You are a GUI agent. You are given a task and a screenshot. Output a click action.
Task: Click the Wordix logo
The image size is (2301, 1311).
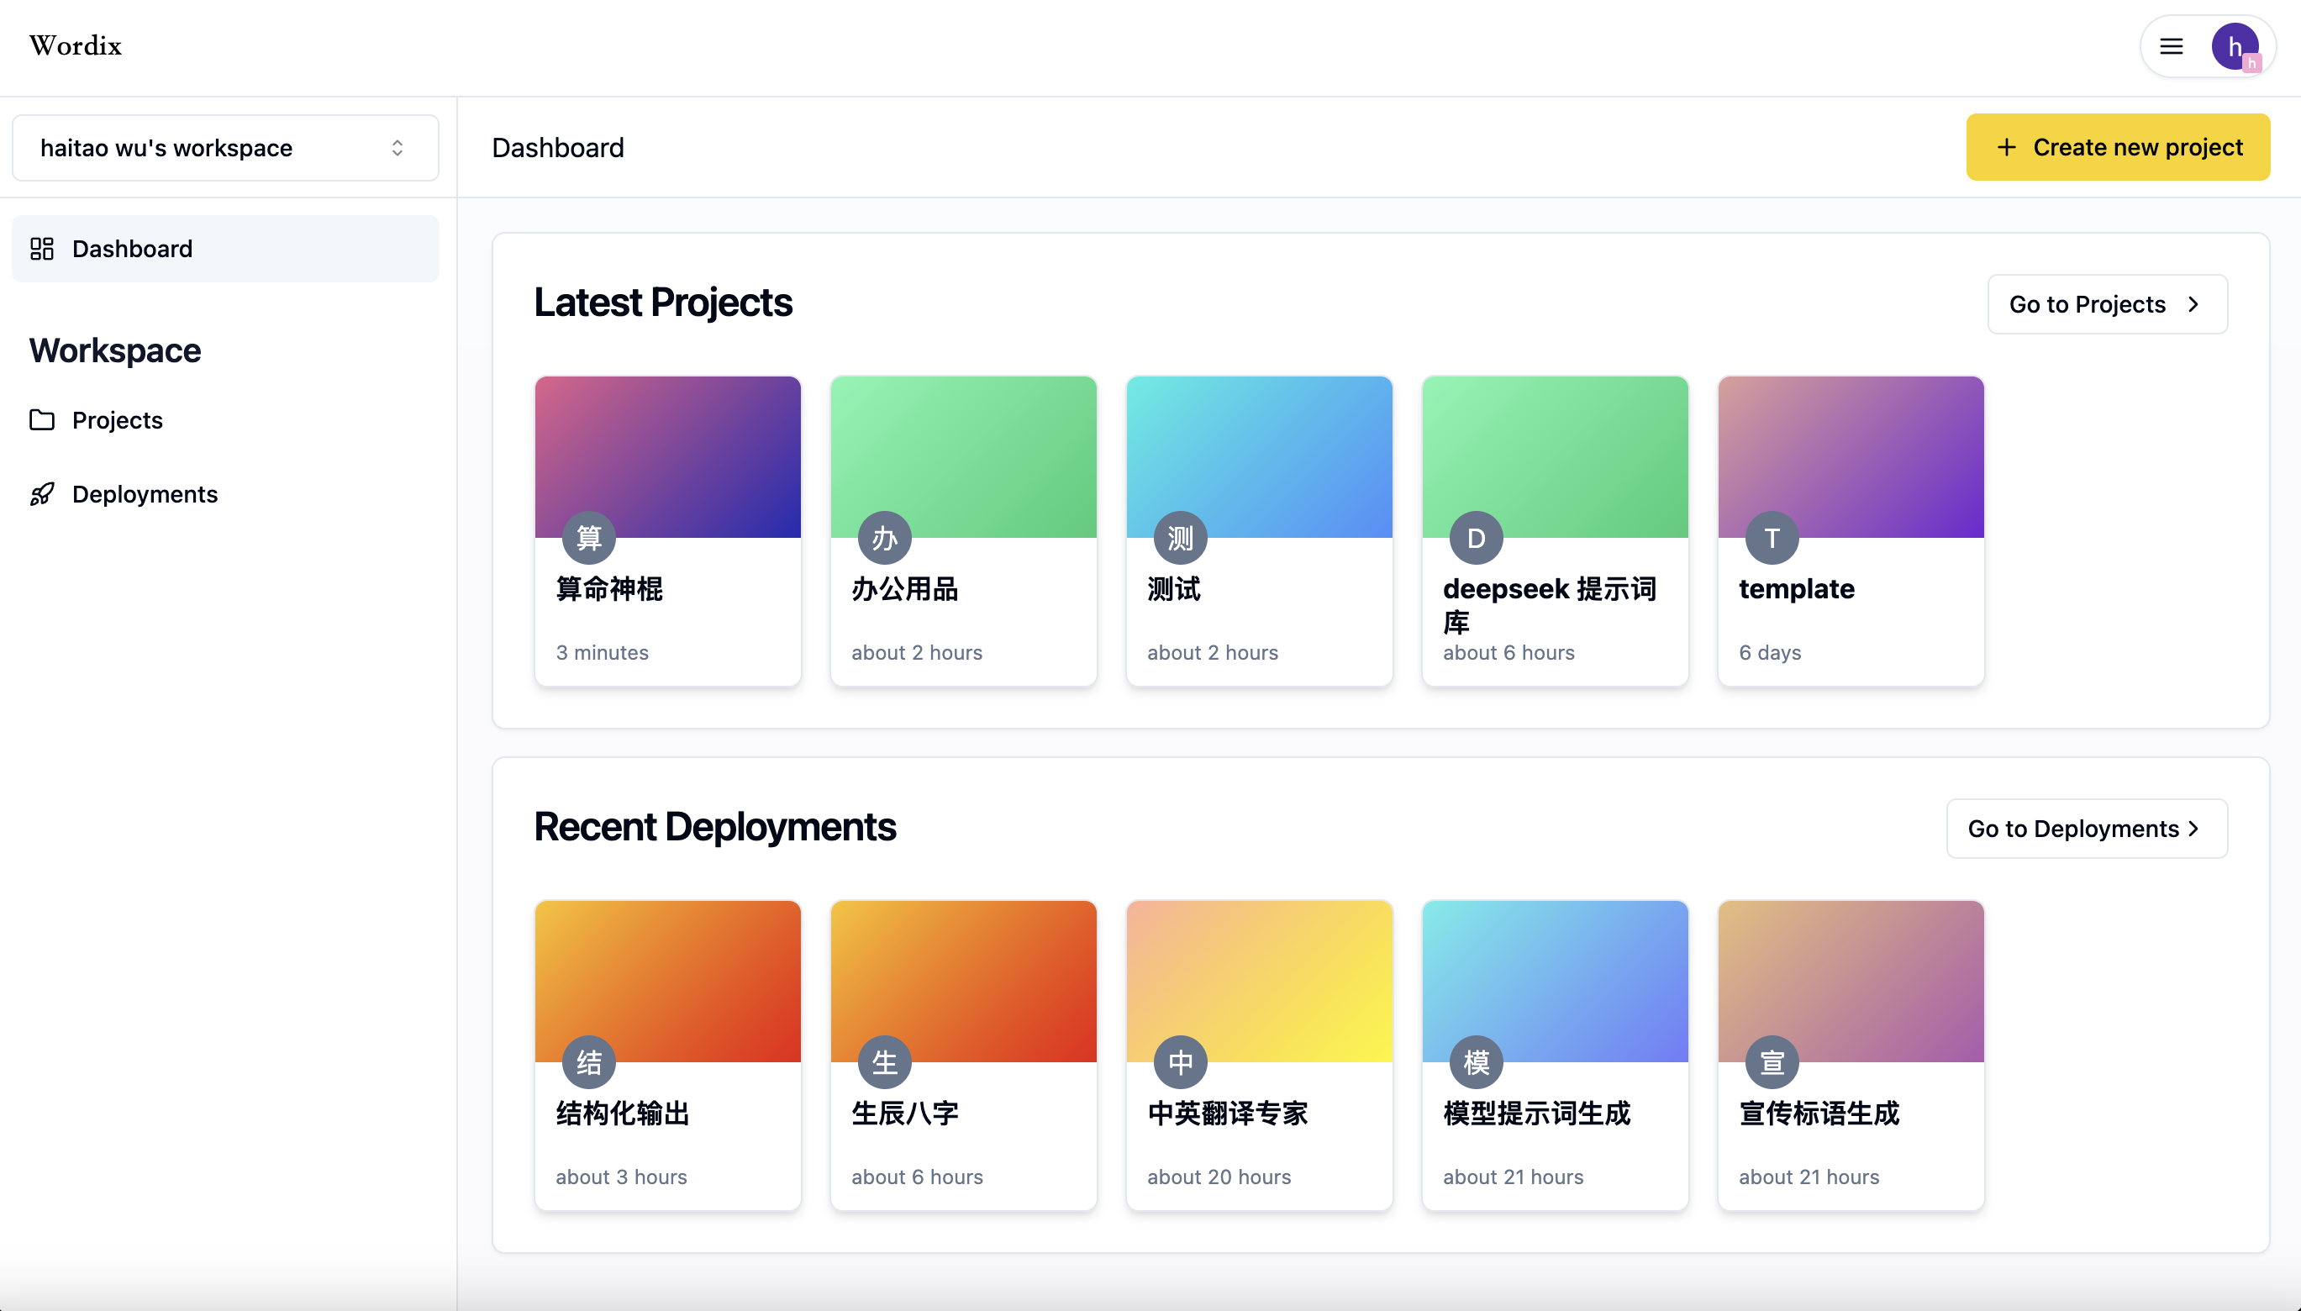click(76, 46)
